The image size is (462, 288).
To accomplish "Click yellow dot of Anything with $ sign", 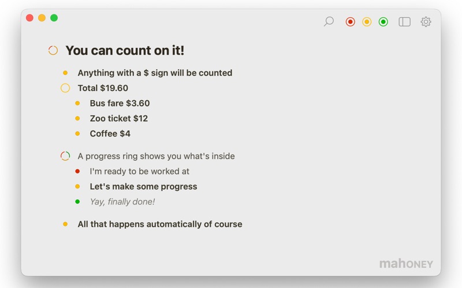I will pyautogui.click(x=65, y=73).
